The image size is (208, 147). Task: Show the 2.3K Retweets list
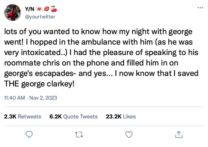tap(23, 117)
